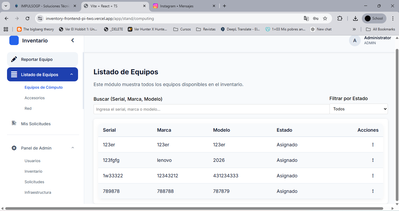Image resolution: width=399 pixels, height=211 pixels.
Task: Collapse the sidebar with the left chevron
Action: click(73, 40)
